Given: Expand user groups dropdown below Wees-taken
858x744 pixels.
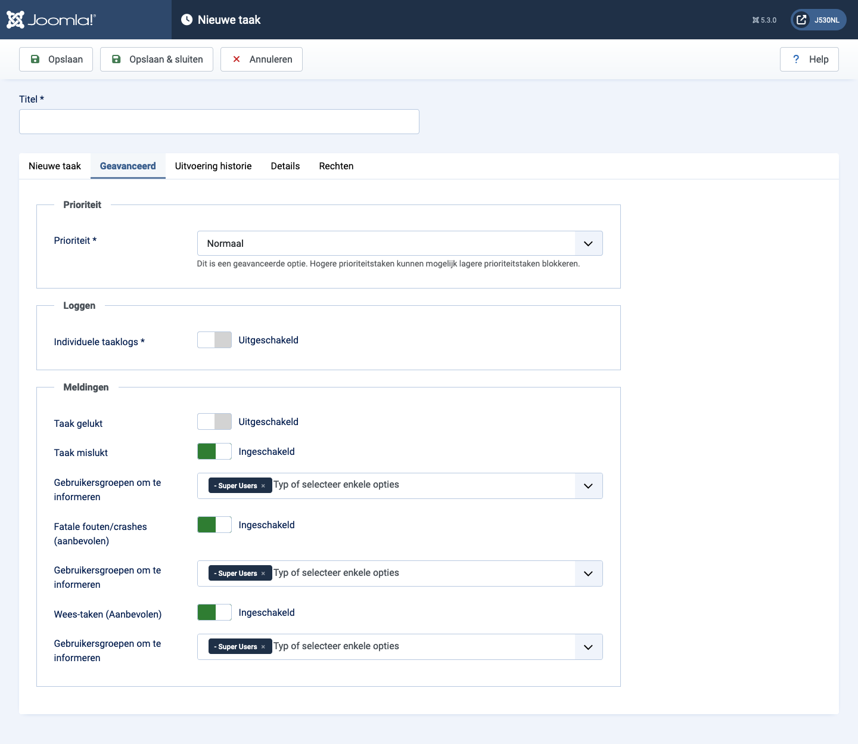Looking at the screenshot, I should coord(589,647).
